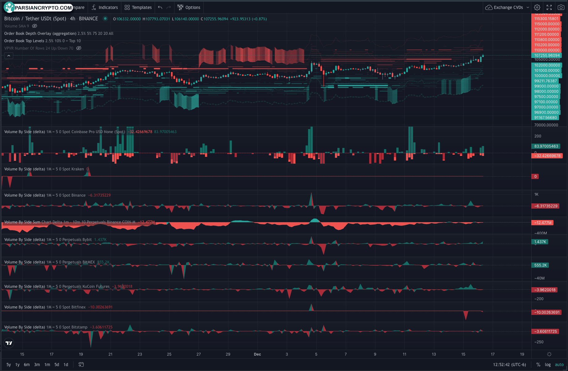Collapse the indicator legend with chevron
568x371 pixels.
tap(9, 56)
